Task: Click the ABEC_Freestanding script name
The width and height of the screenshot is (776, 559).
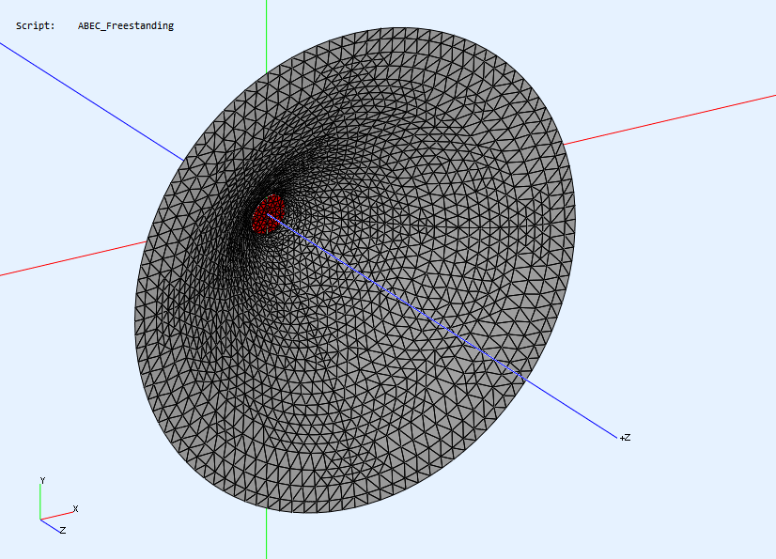Action: pyautogui.click(x=126, y=25)
